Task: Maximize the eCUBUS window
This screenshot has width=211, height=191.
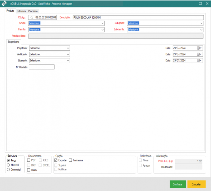Action: click(x=200, y=3)
